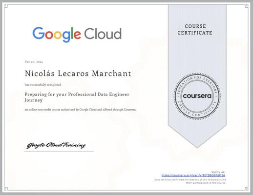This screenshot has width=253, height=195.
Task: Click the word Cloud in the logo
Action: [x=103, y=34]
